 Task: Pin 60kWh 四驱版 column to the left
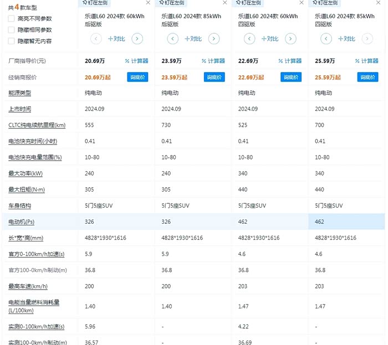(x=248, y=3)
